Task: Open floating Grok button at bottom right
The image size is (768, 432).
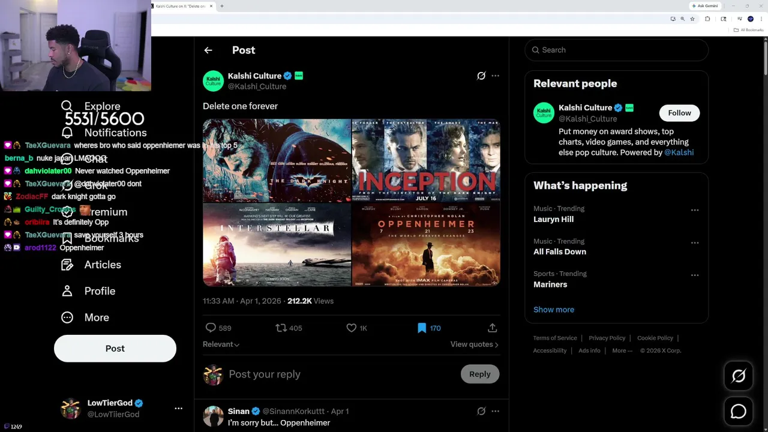Action: pyautogui.click(x=739, y=376)
